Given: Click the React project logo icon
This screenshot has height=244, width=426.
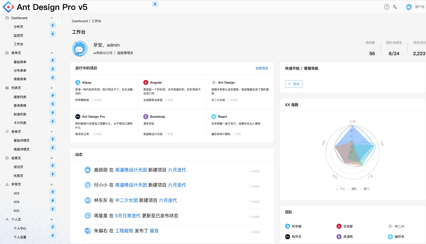Looking at the screenshot, I should [x=214, y=117].
